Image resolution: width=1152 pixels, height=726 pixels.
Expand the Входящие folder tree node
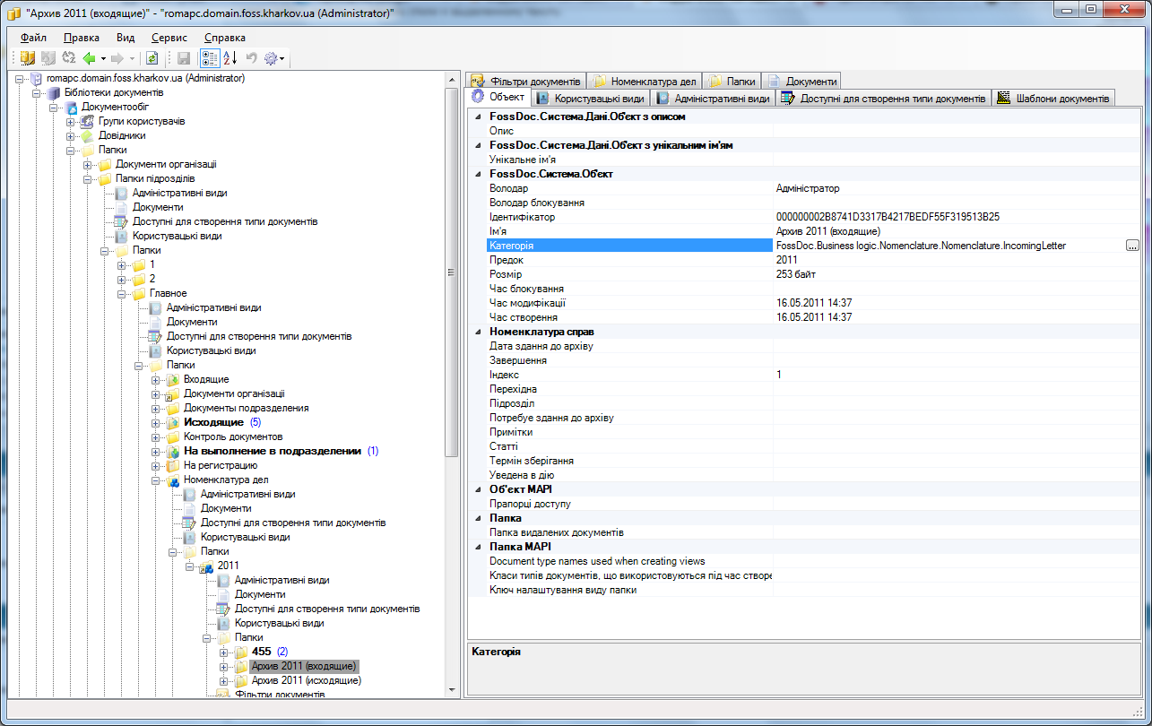pyautogui.click(x=156, y=380)
